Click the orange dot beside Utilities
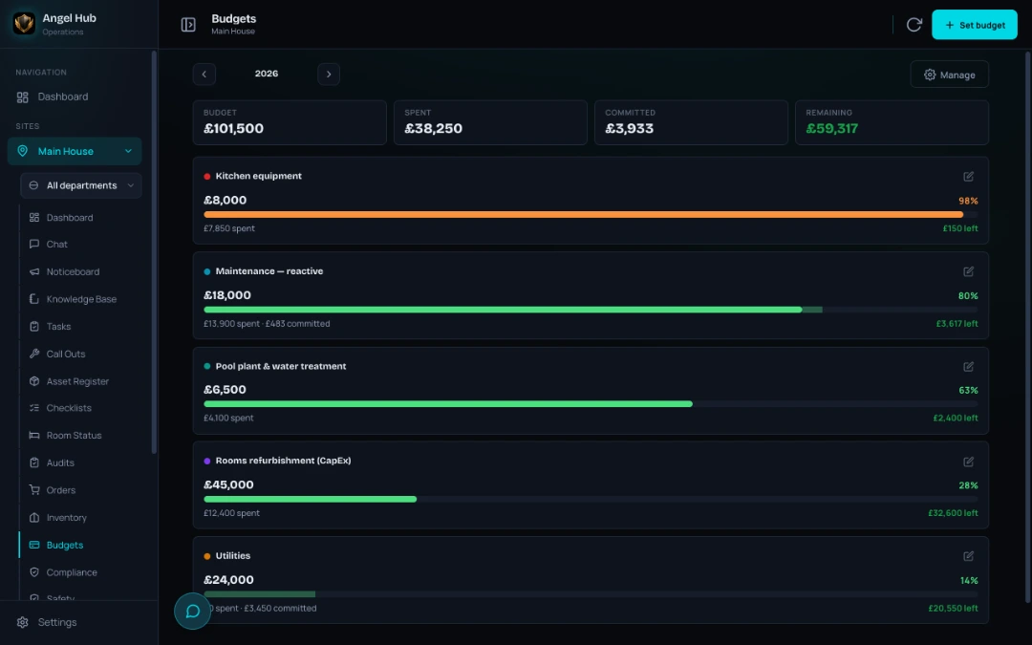Image resolution: width=1032 pixels, height=645 pixels. click(x=207, y=557)
